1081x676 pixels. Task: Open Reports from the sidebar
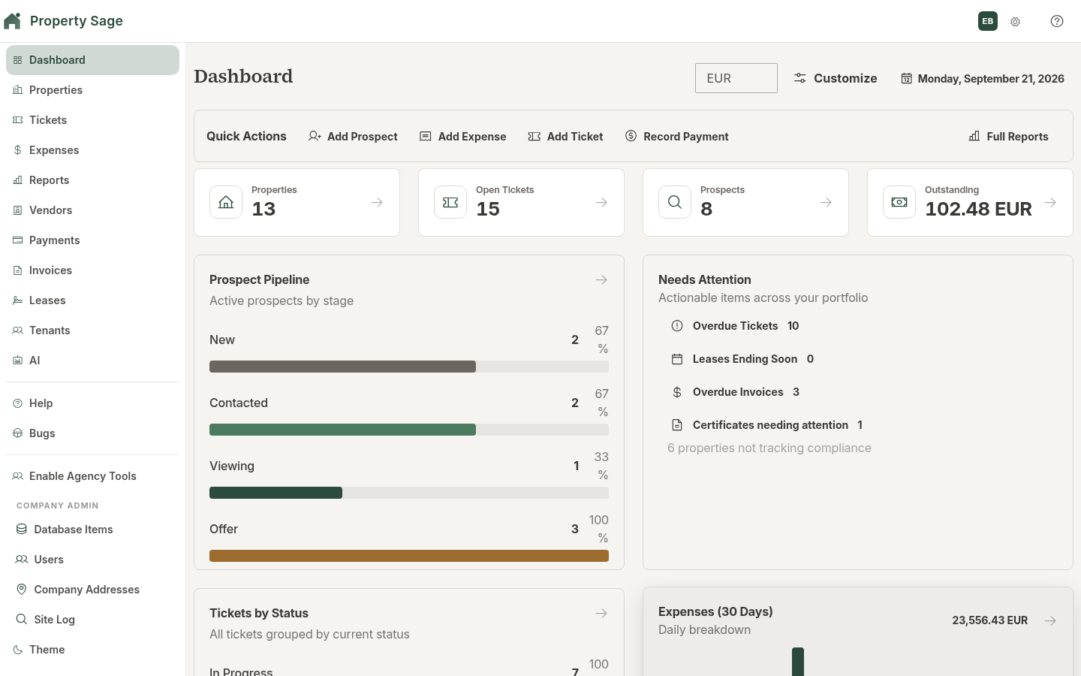[x=92, y=180]
